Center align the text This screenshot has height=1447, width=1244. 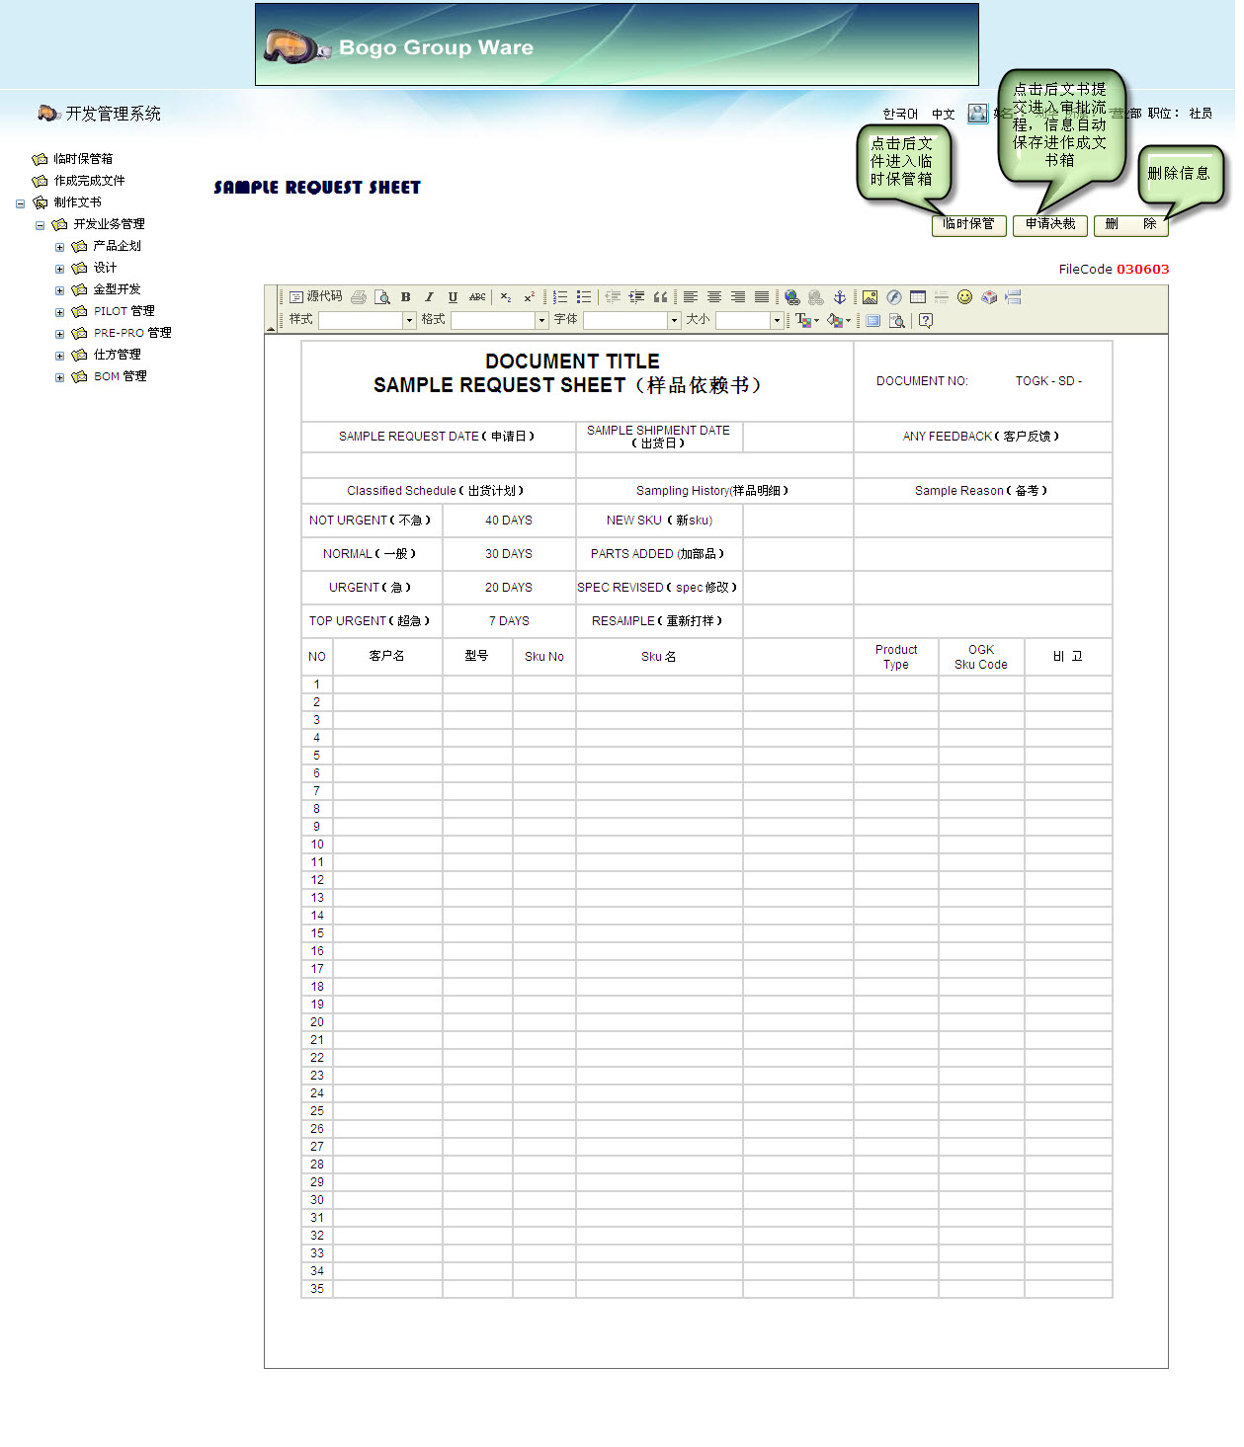click(714, 297)
